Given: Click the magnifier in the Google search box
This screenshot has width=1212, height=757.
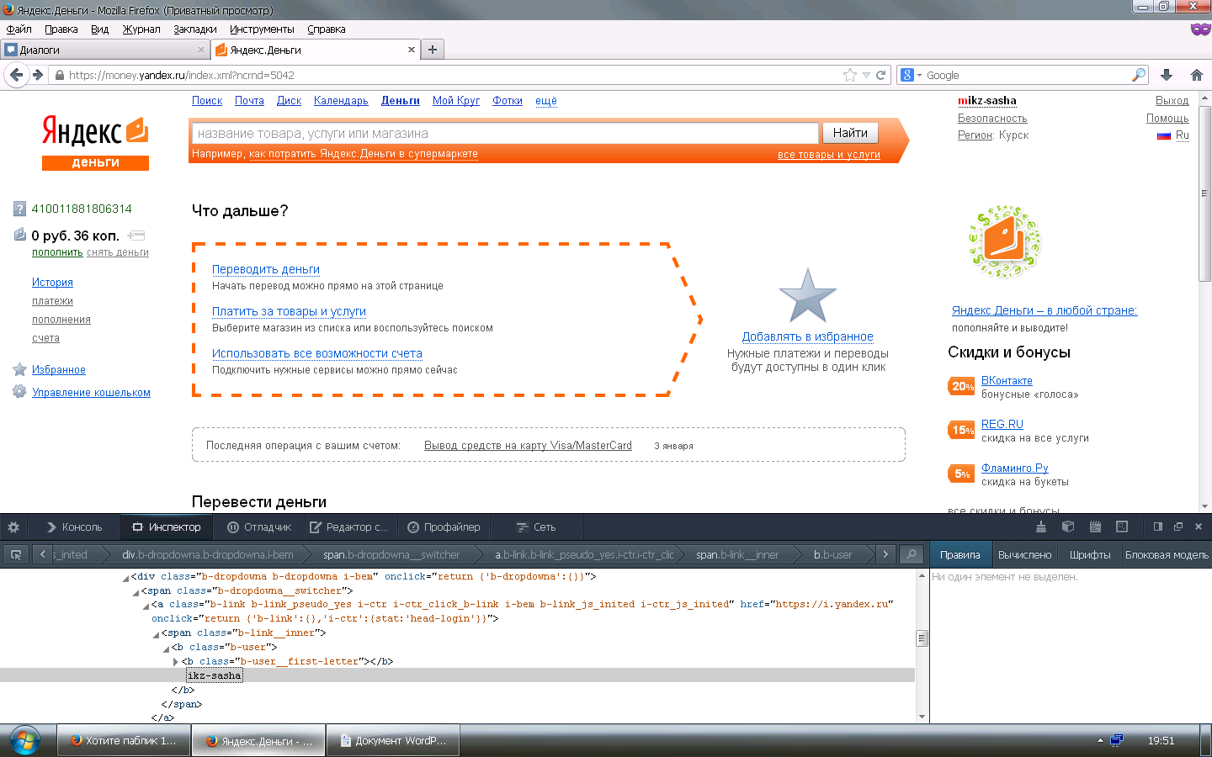Looking at the screenshot, I should pyautogui.click(x=1139, y=75).
